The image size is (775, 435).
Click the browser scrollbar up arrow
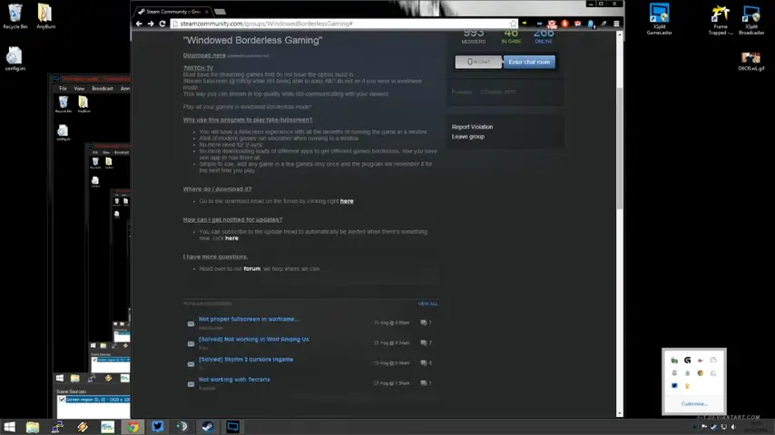coord(619,35)
